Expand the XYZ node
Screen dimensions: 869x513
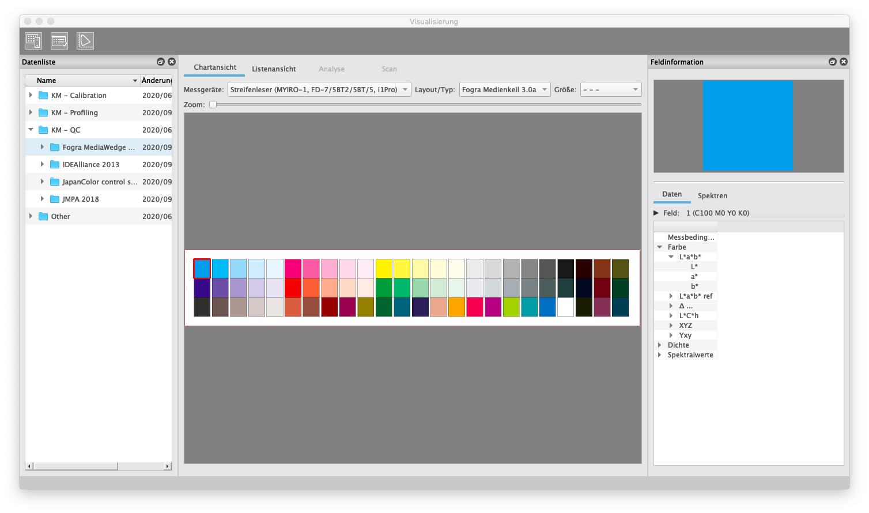(x=671, y=325)
